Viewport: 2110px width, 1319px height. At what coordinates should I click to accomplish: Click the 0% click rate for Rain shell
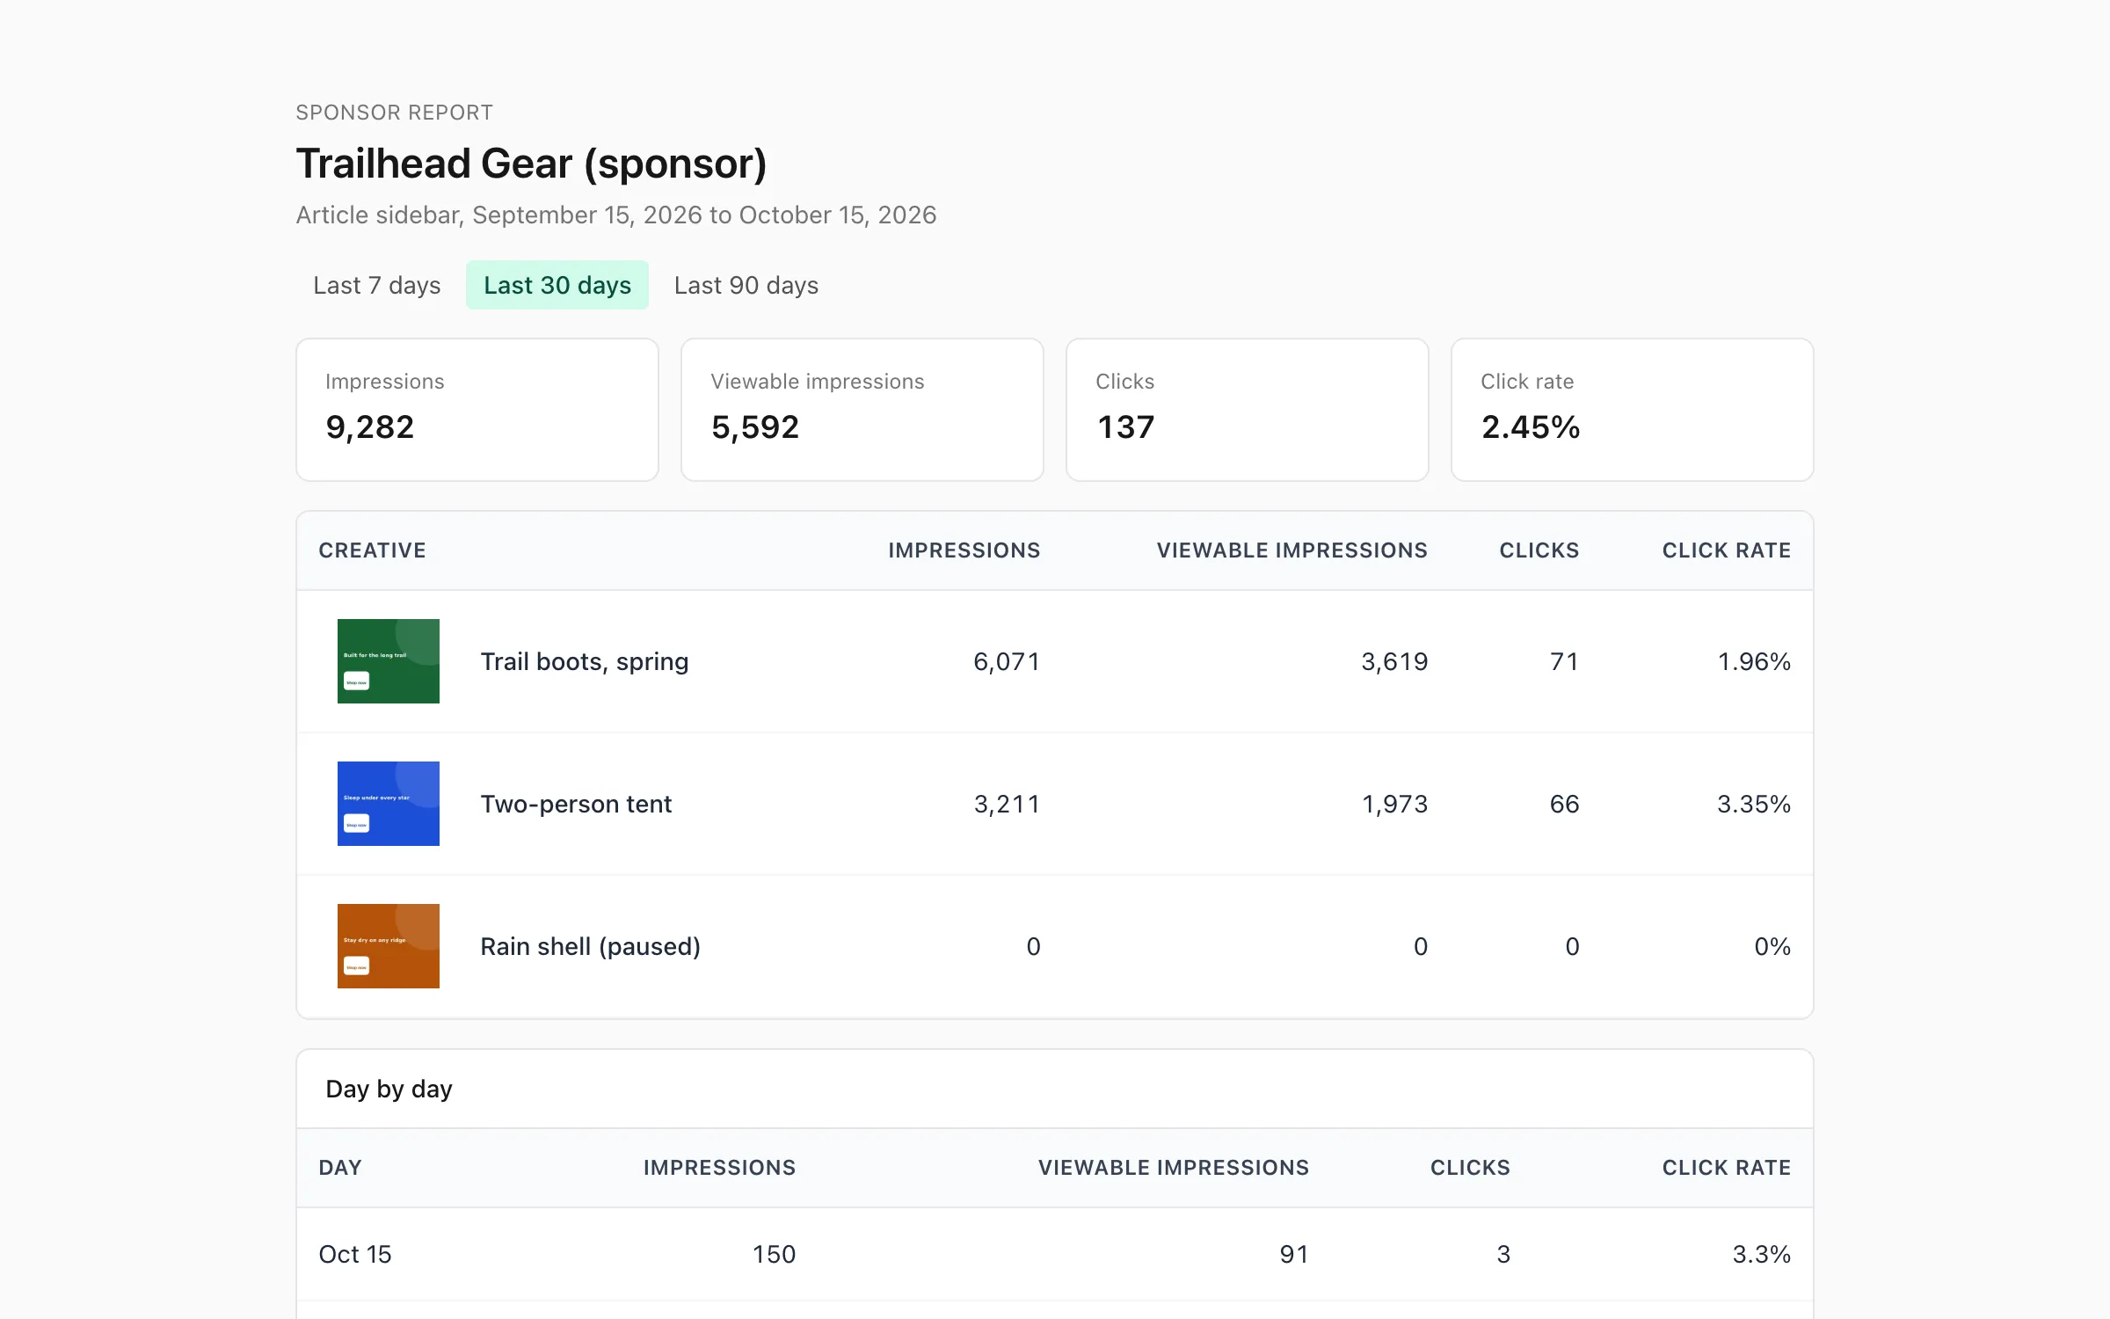[1772, 946]
